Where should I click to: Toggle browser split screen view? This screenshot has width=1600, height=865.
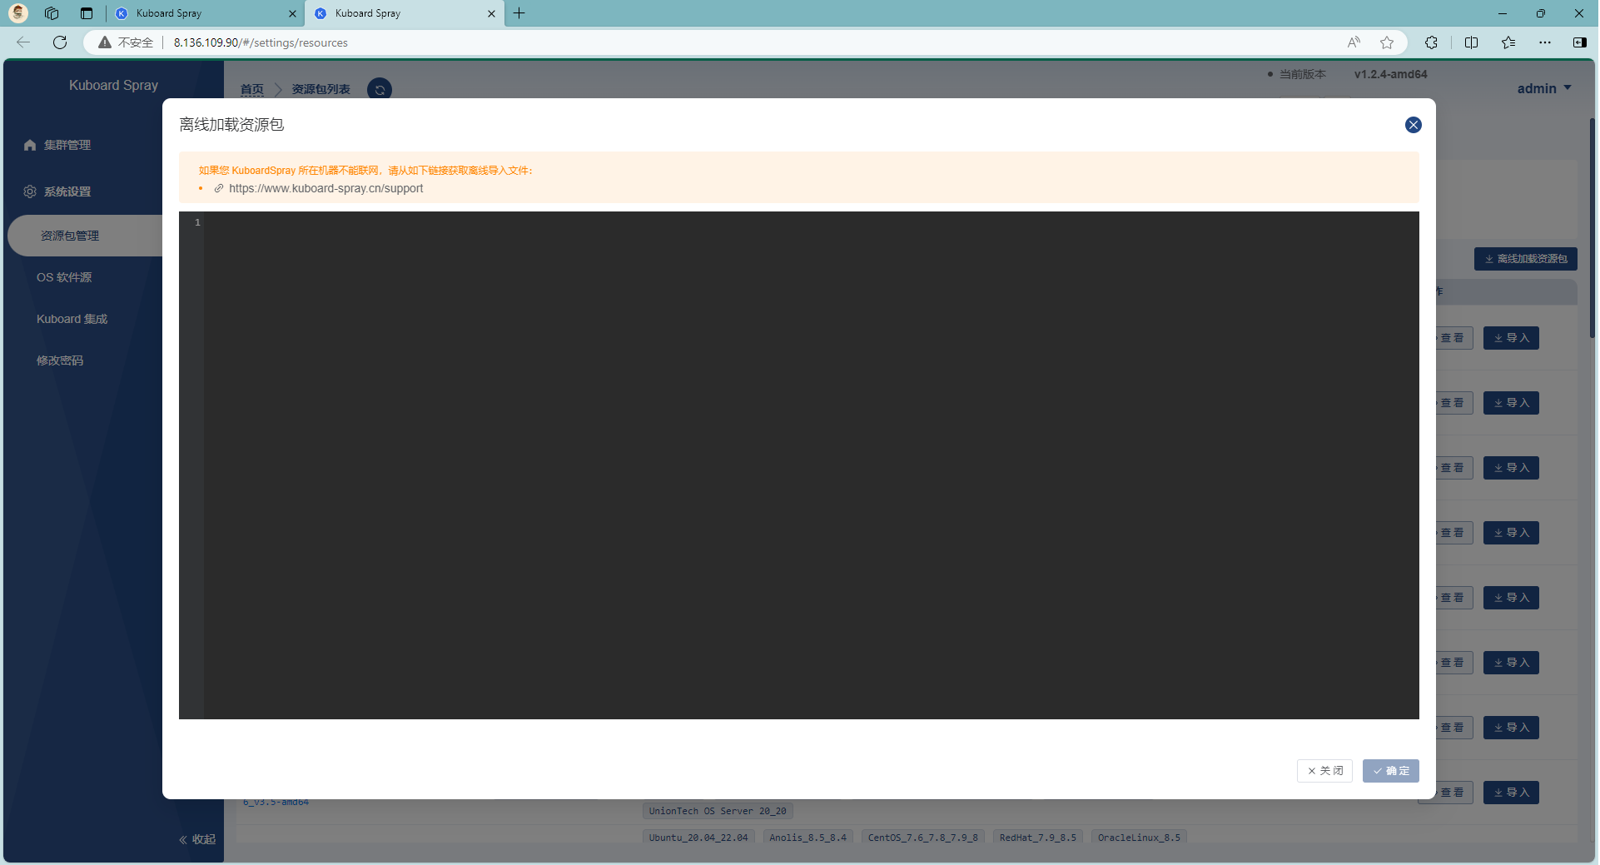pyautogui.click(x=1471, y=42)
